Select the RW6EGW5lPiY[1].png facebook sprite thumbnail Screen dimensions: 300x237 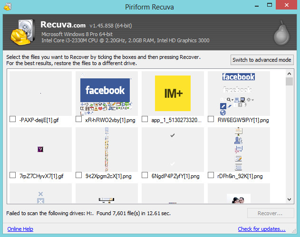point(239,94)
